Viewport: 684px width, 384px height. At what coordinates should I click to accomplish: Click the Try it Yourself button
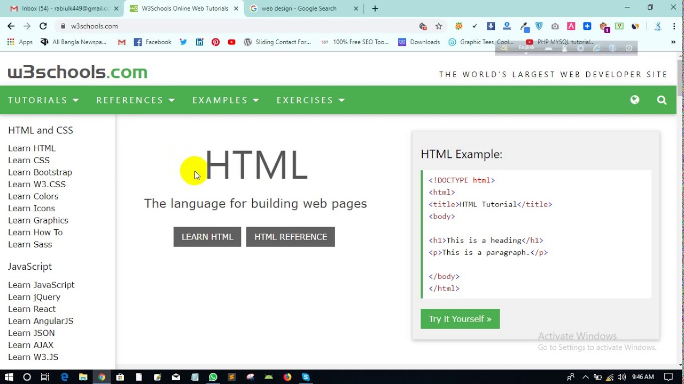pos(460,319)
